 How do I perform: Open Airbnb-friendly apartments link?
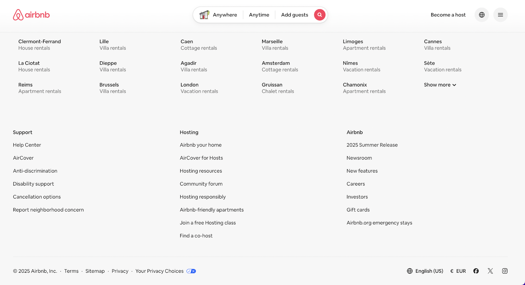(212, 210)
